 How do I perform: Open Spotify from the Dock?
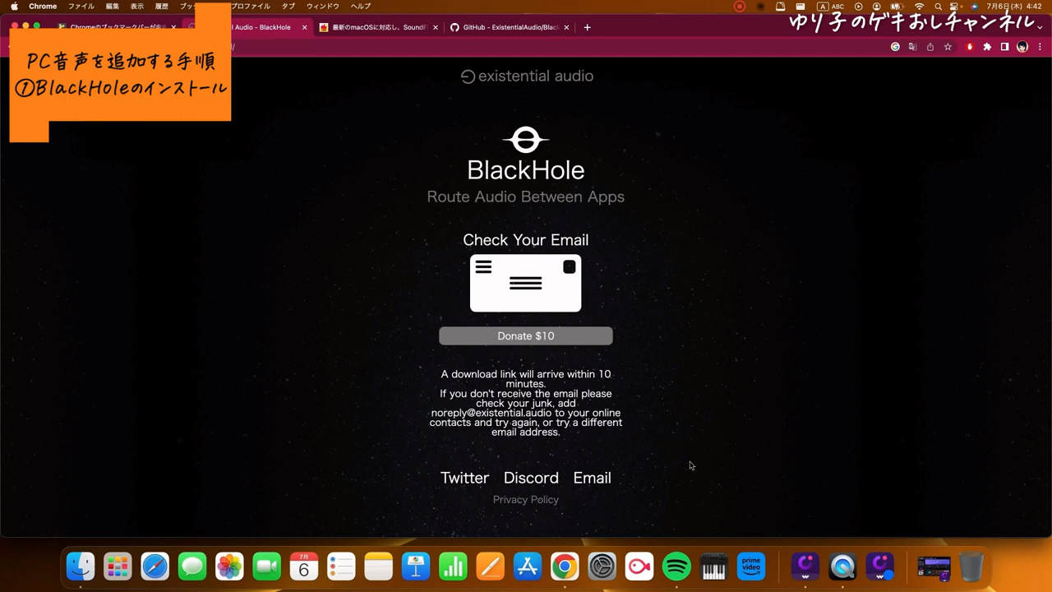pyautogui.click(x=676, y=567)
